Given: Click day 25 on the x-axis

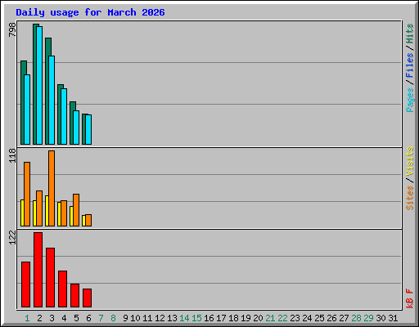Looking at the screenshot, I should [319, 318].
